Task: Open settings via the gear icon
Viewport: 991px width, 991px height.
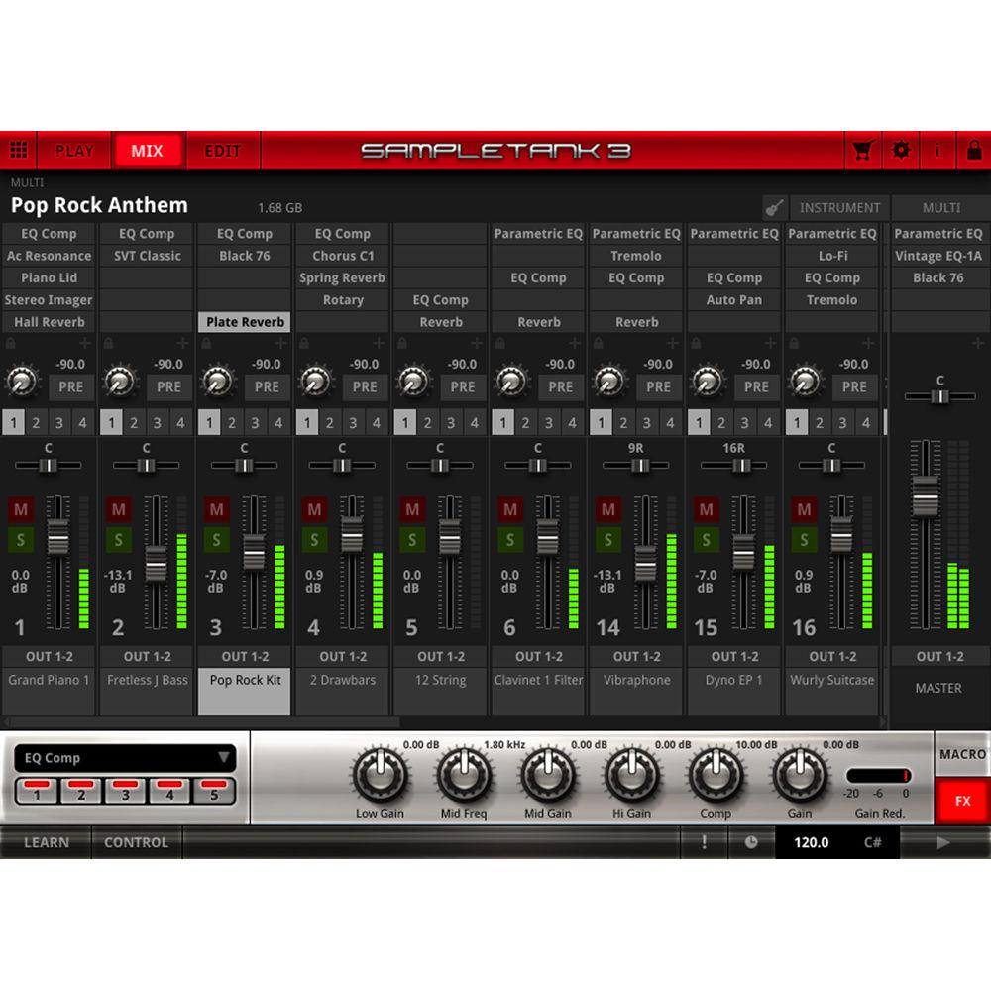Action: 900,150
